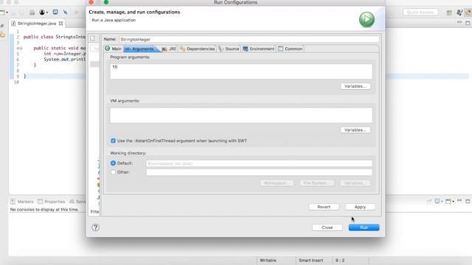Open the Properties view tab
Screen dimensions: 472x265
pyautogui.click(x=52, y=201)
